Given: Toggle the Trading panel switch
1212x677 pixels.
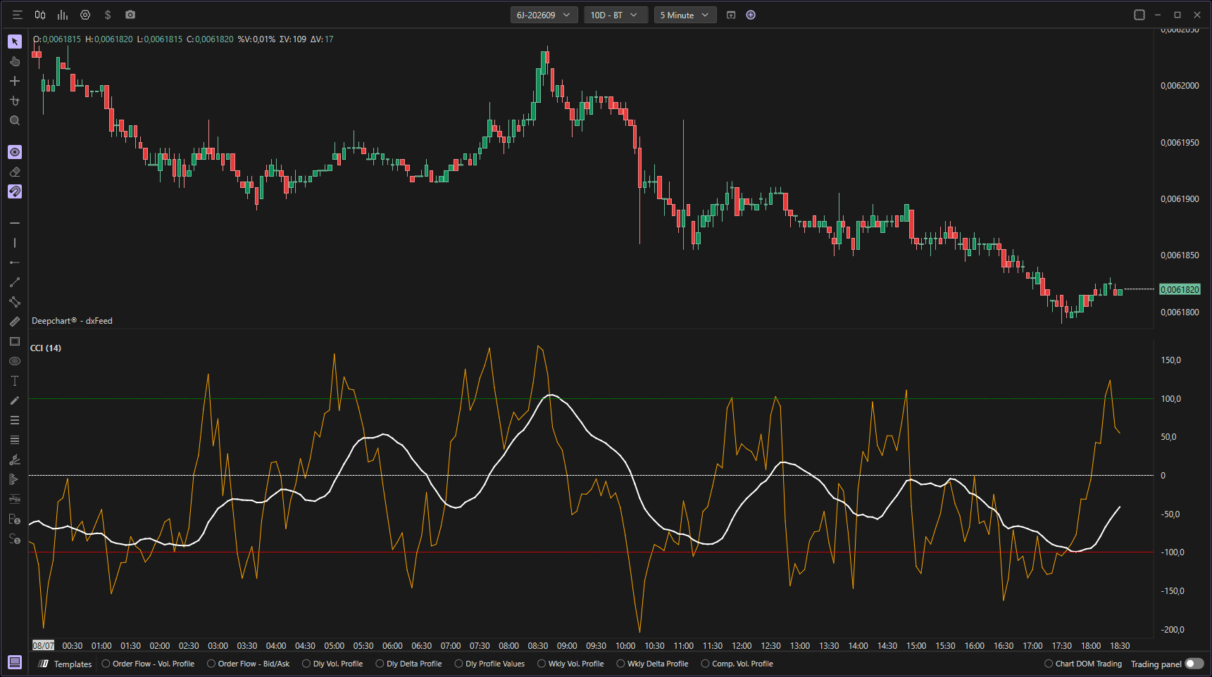Looking at the screenshot, I should pos(1194,664).
